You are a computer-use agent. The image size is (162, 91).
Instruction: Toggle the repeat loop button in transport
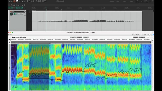(20, 1)
